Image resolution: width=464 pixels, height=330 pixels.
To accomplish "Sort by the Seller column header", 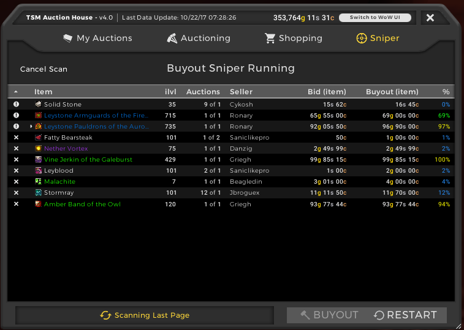I will coord(241,92).
